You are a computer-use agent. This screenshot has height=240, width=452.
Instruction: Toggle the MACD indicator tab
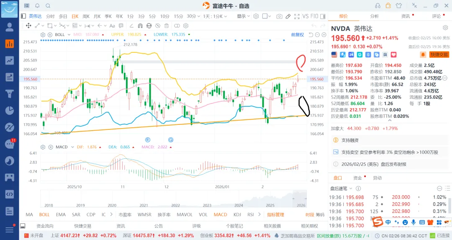pos(220,215)
